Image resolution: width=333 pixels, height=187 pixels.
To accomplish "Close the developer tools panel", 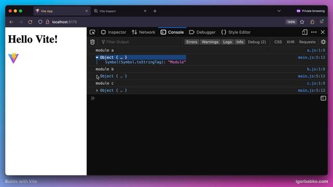I will (323, 32).
